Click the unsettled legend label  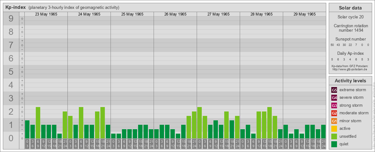(x=348, y=136)
